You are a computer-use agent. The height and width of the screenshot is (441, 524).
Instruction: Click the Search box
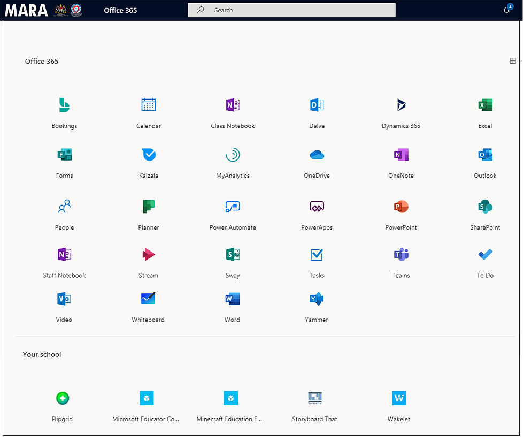(291, 10)
